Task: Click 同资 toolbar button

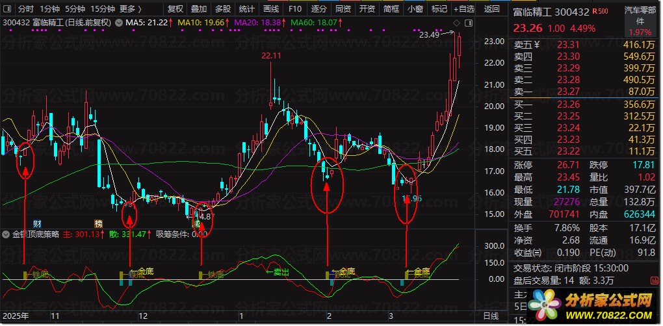Action: tap(343, 9)
